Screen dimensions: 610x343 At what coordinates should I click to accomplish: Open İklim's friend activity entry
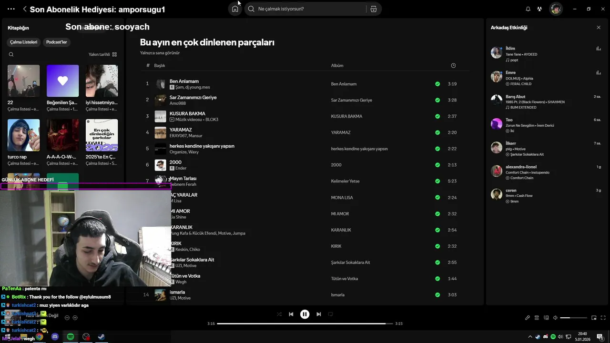coord(546,54)
